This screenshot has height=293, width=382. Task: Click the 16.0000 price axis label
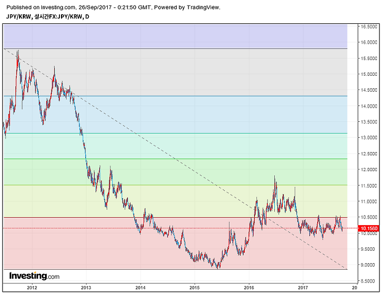[369, 42]
